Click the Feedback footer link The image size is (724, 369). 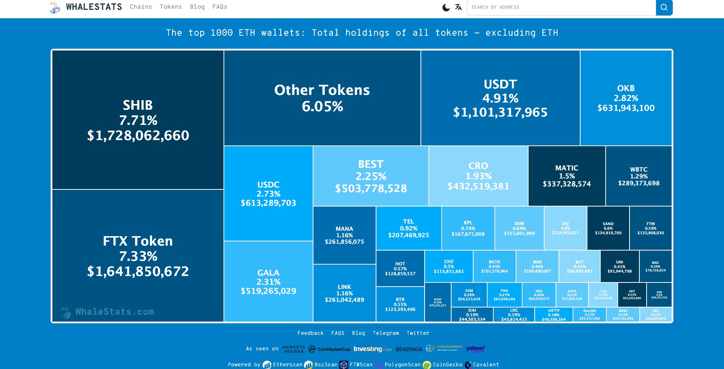pyautogui.click(x=310, y=333)
